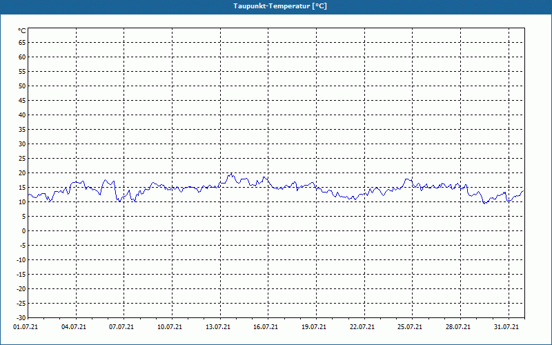The image size is (552, 345).
Task: Click the 0 label on the temperature axis
Action: pos(23,230)
